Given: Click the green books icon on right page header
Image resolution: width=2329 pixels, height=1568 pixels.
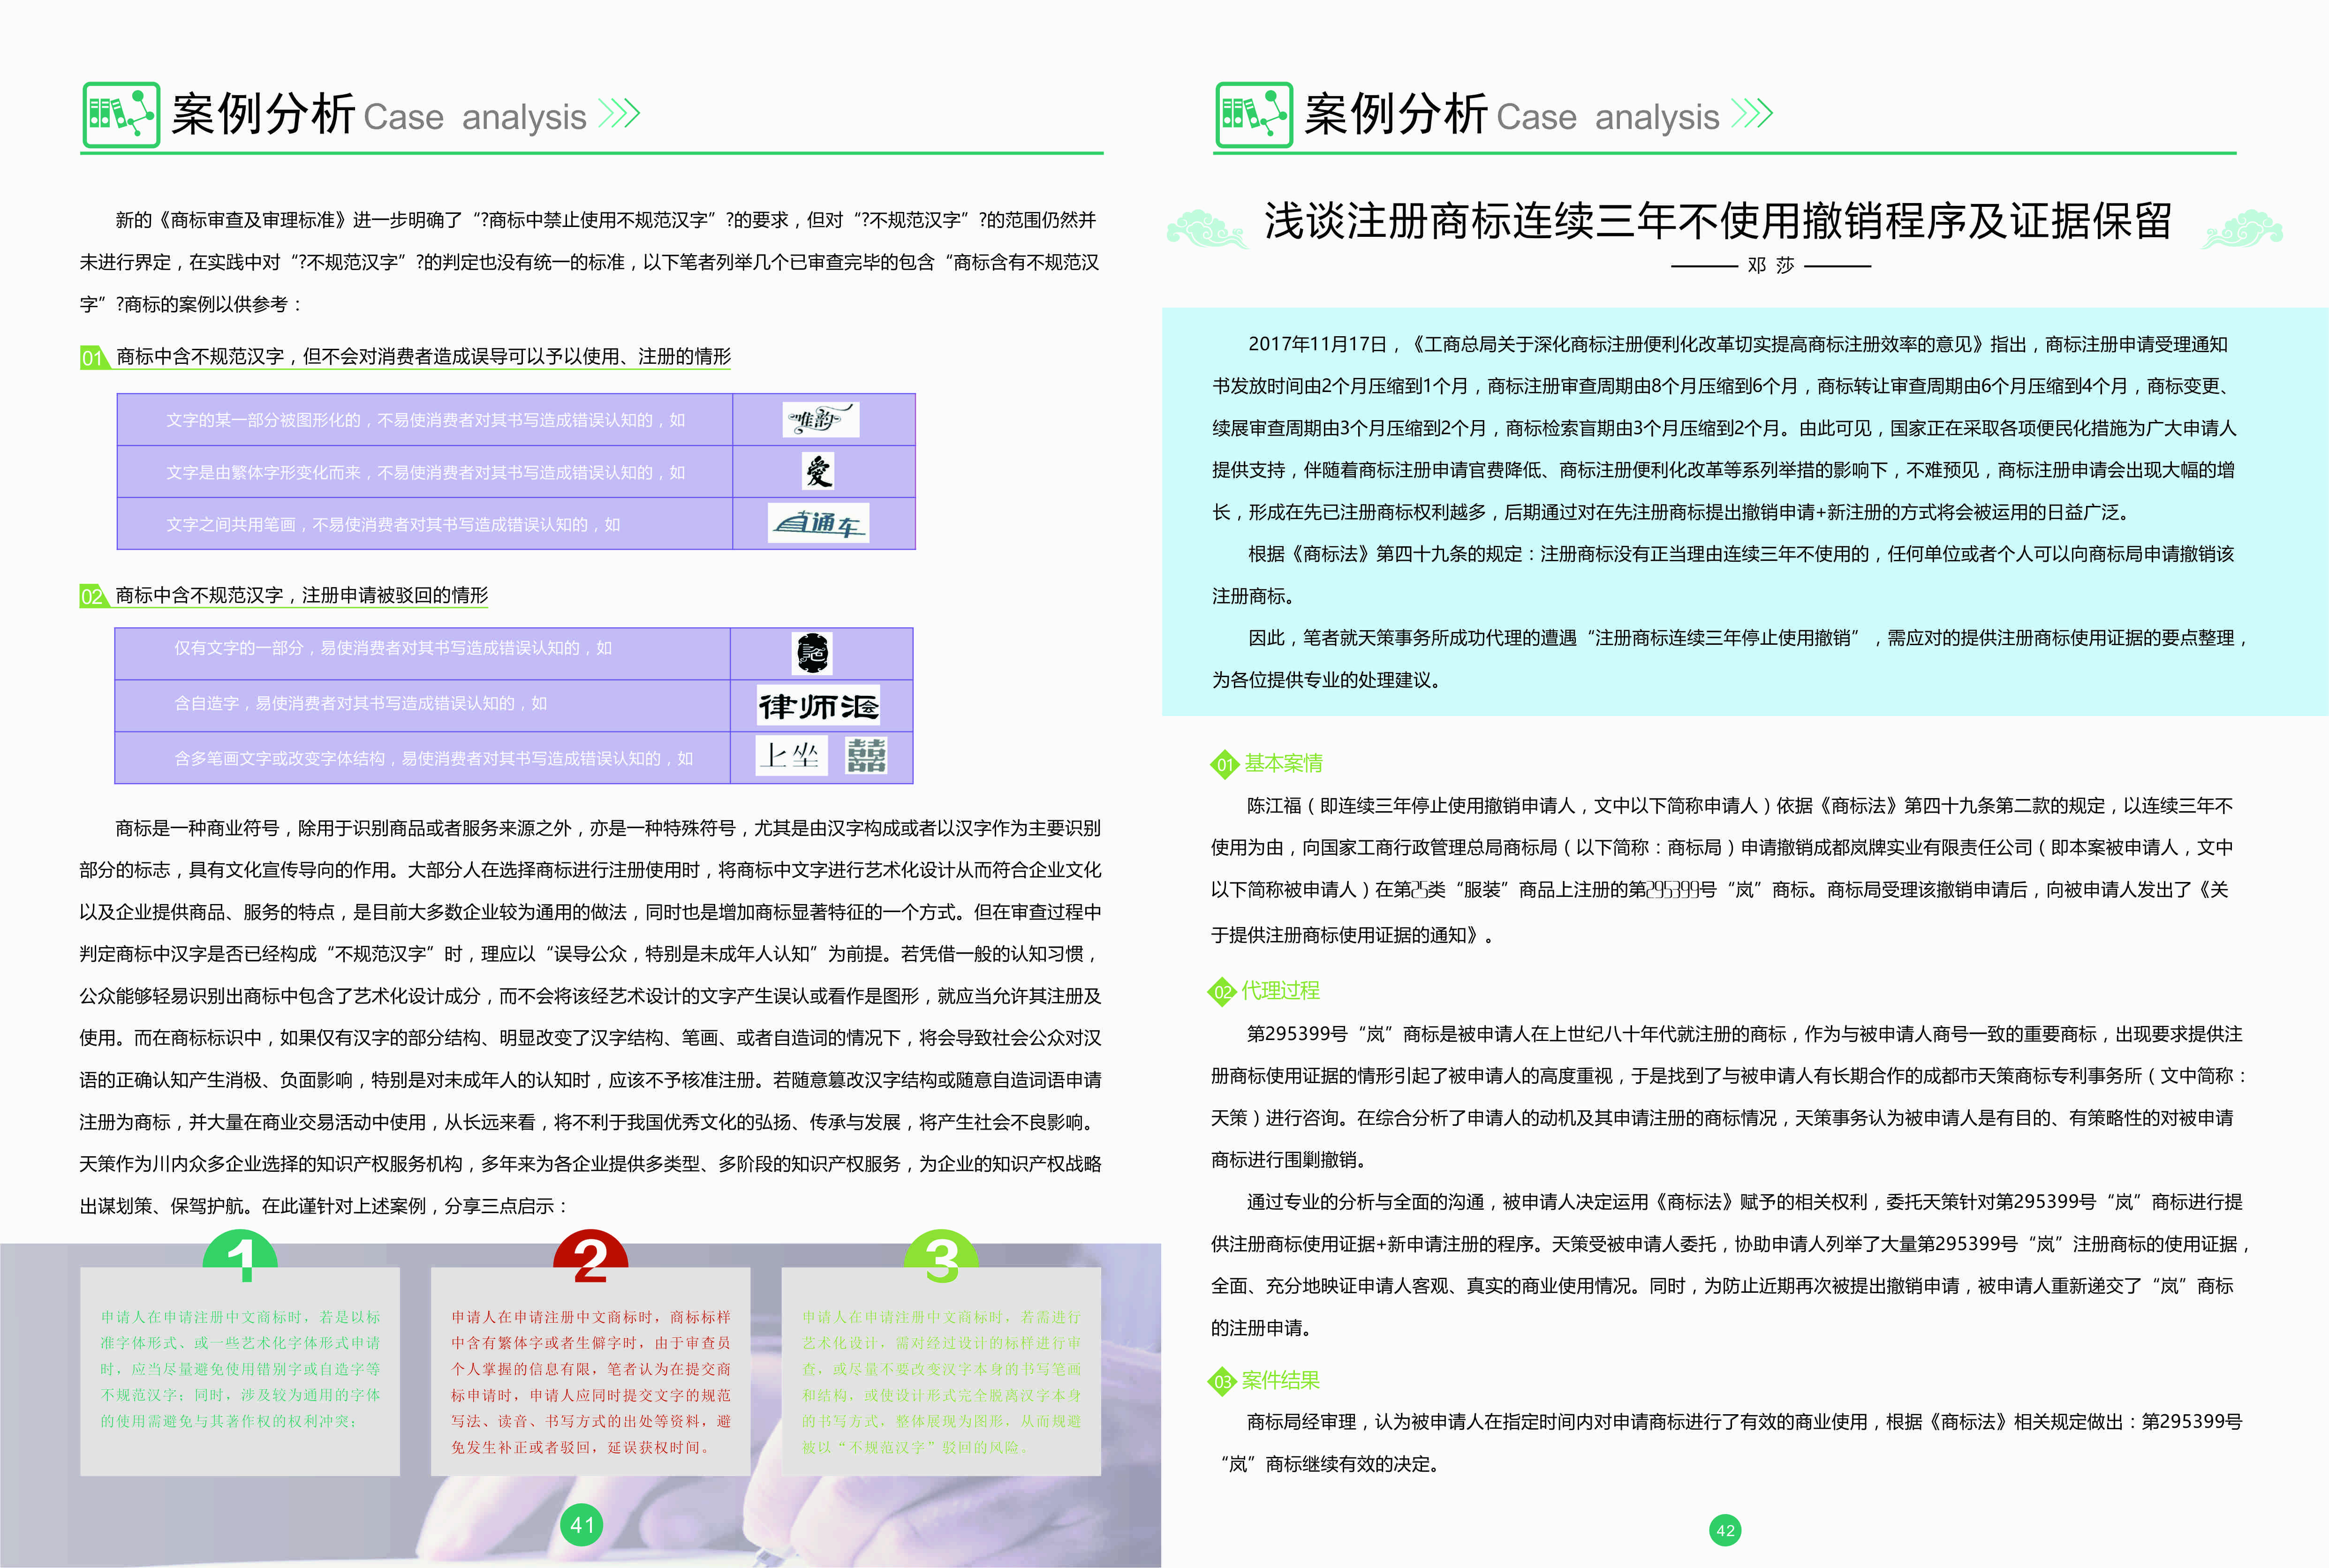Looking at the screenshot, I should (1253, 115).
